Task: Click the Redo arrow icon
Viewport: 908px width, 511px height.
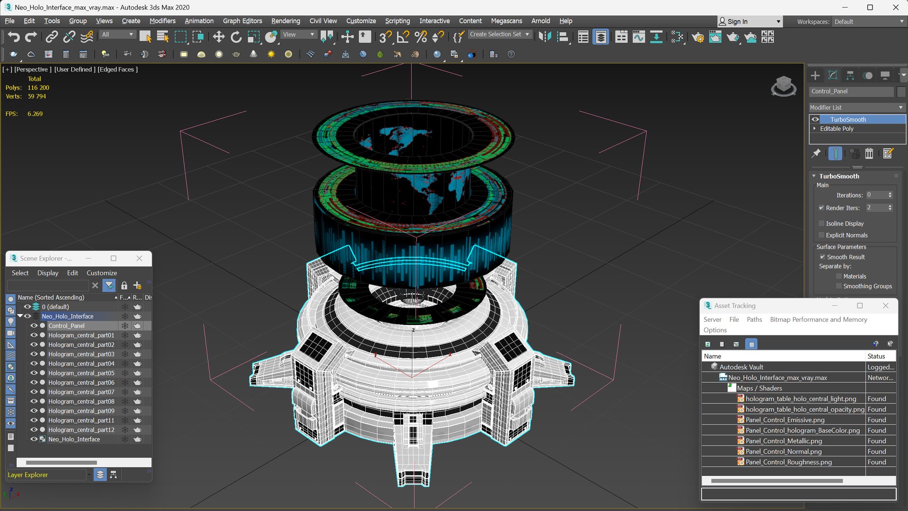Action: click(x=31, y=36)
